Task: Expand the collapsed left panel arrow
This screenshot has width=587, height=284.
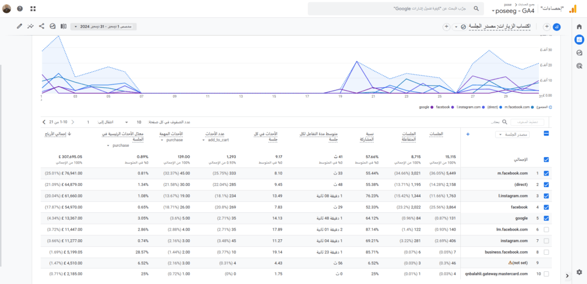Action: [x=568, y=276]
